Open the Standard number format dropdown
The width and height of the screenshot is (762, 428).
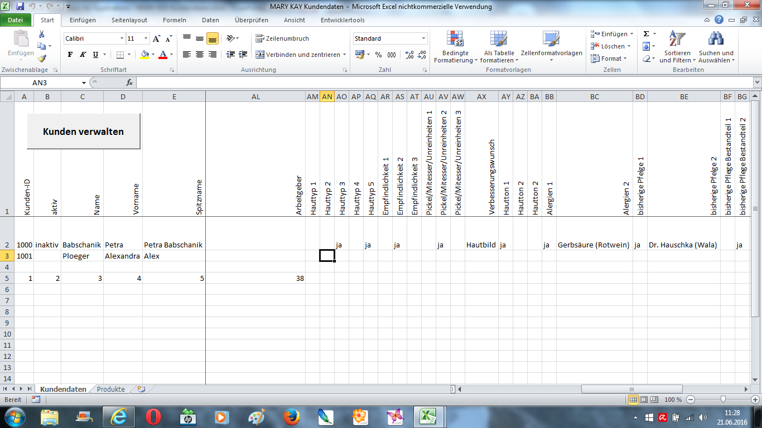pos(424,38)
